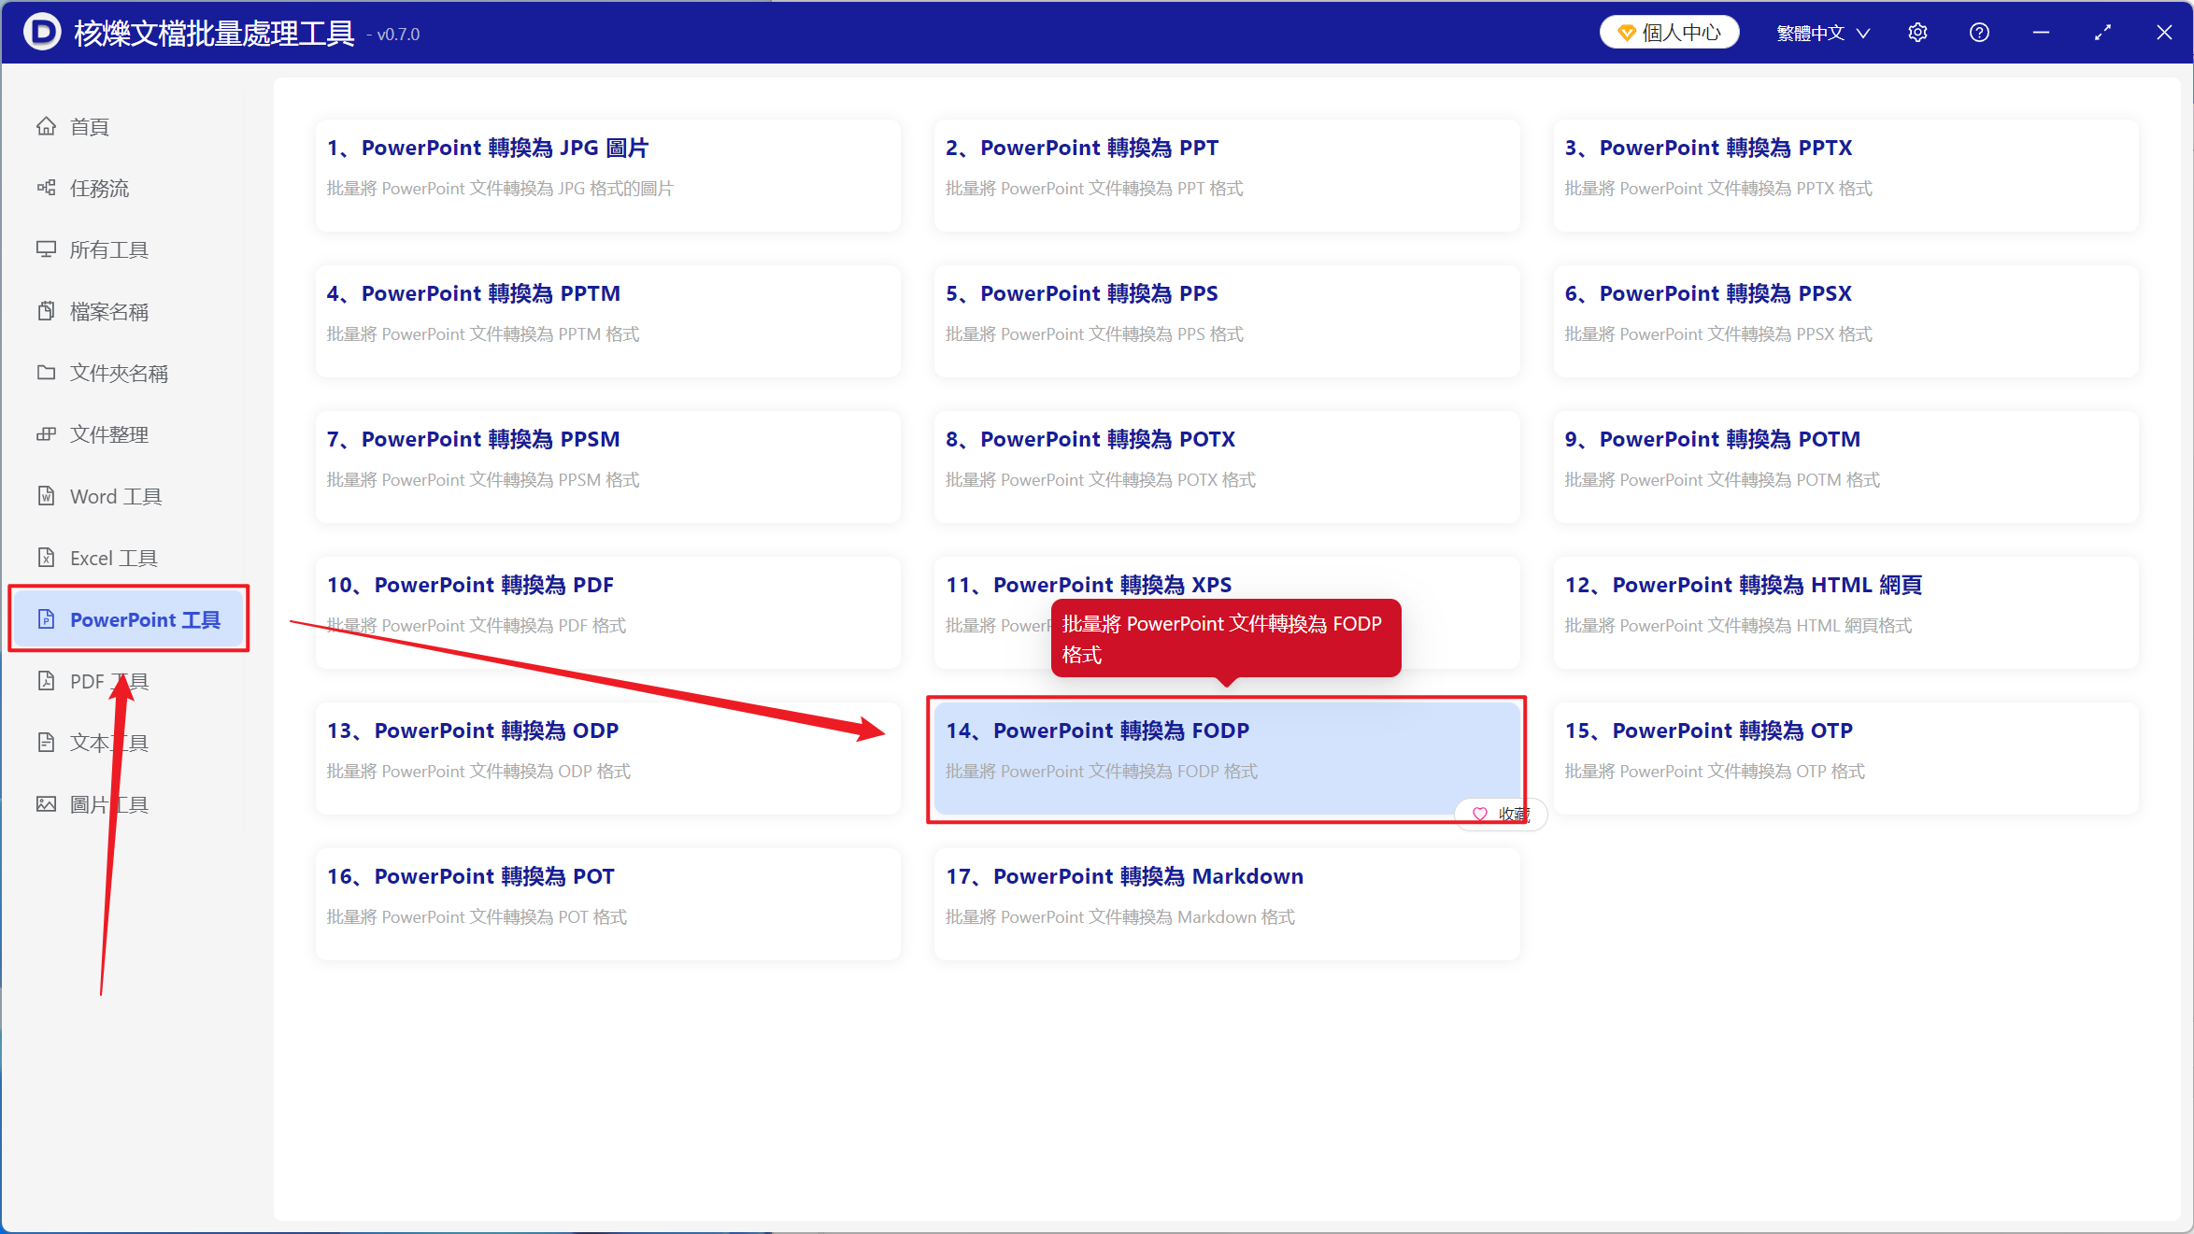Click the heart icon on the FODP card
This screenshot has width=2194, height=1234.
coord(1480,815)
